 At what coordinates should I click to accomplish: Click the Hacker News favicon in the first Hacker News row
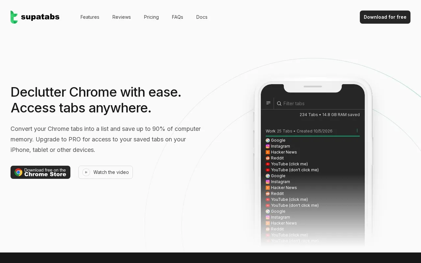(x=268, y=152)
